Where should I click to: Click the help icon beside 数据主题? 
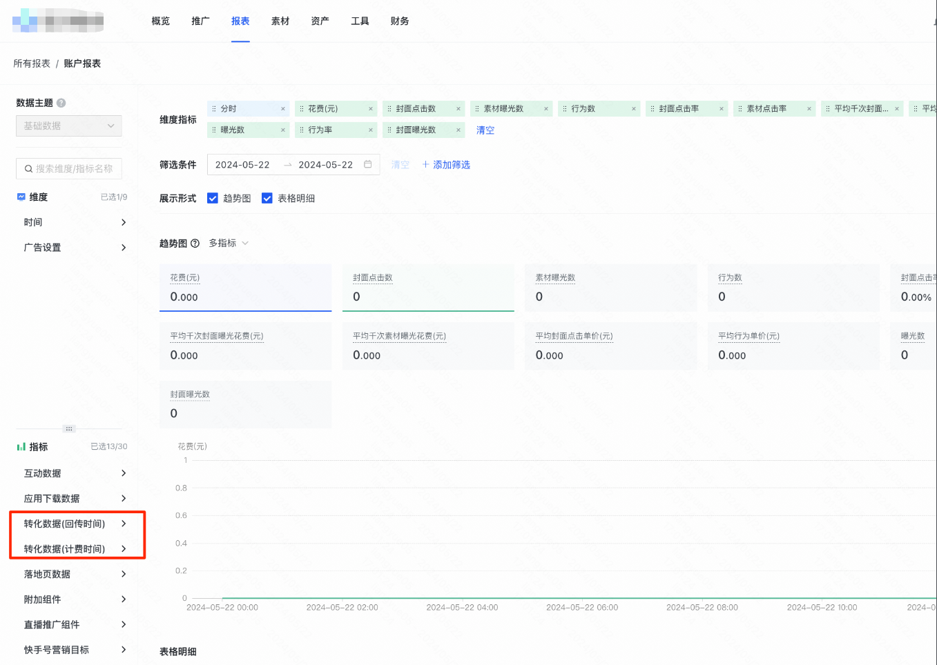pyautogui.click(x=61, y=103)
